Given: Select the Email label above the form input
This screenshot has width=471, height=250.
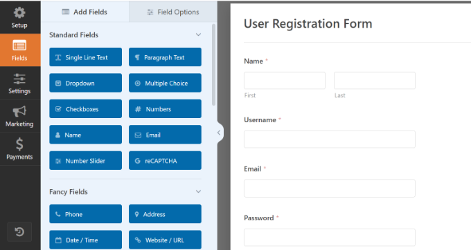Looking at the screenshot, I should click(x=252, y=169).
